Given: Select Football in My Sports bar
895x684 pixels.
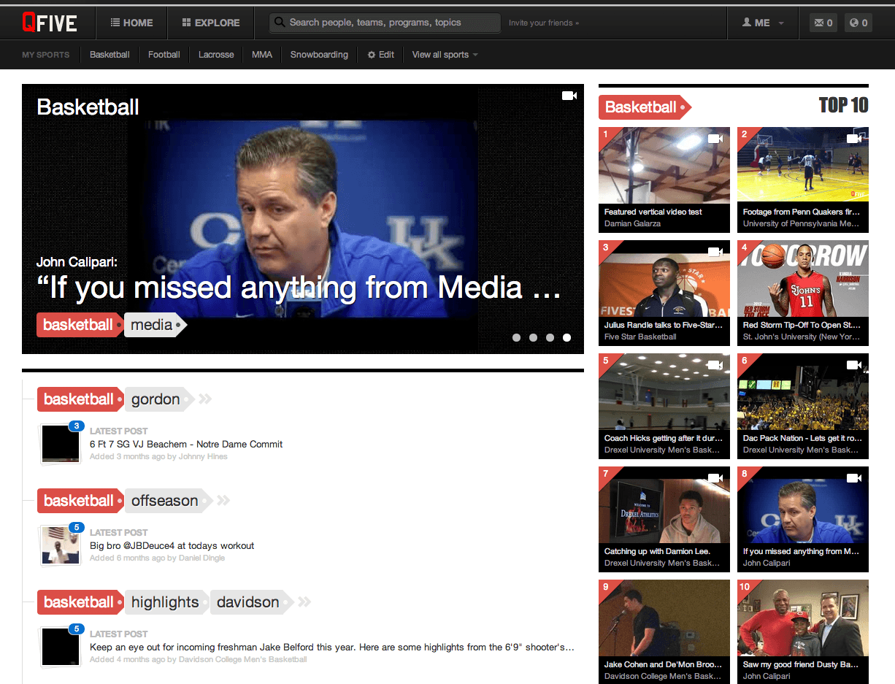Looking at the screenshot, I should coord(164,55).
